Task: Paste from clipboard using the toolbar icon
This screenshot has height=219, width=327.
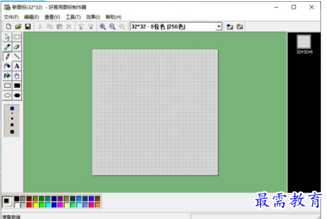Action: pos(59,27)
